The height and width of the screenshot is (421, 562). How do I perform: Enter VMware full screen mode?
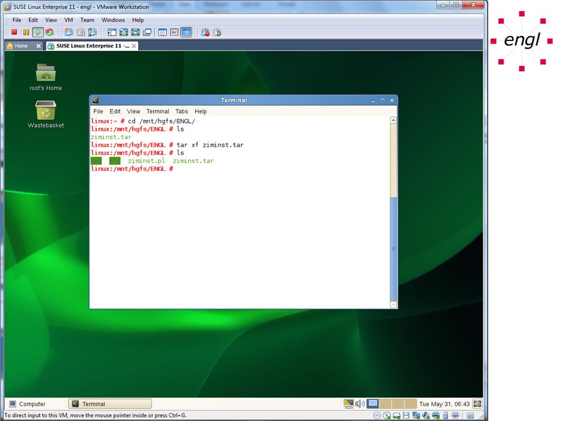click(135, 32)
